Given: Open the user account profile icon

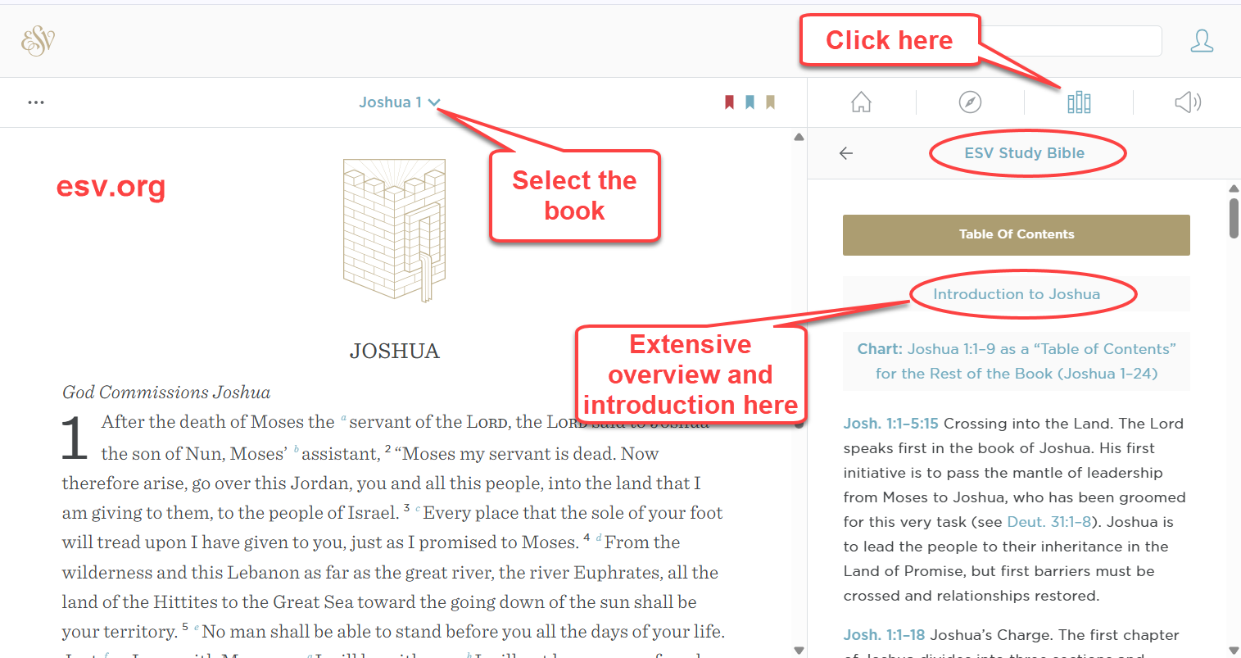Looking at the screenshot, I should [x=1201, y=41].
